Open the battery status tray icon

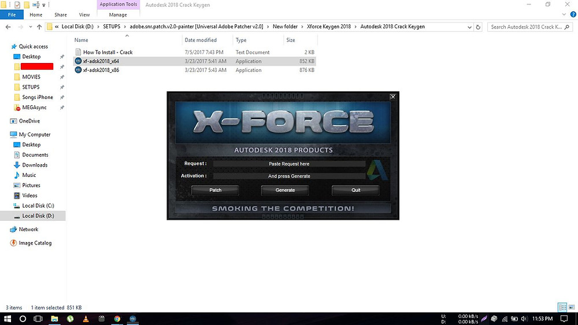pyautogui.click(x=514, y=319)
